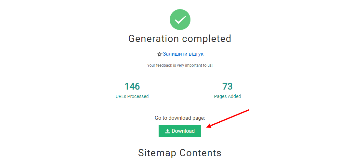Click the 'Go to download page:' text

tap(180, 118)
